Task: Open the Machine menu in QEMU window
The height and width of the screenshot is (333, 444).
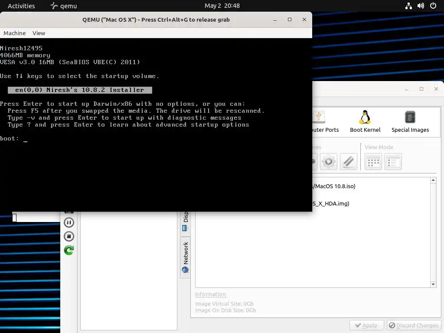Action: coord(14,33)
